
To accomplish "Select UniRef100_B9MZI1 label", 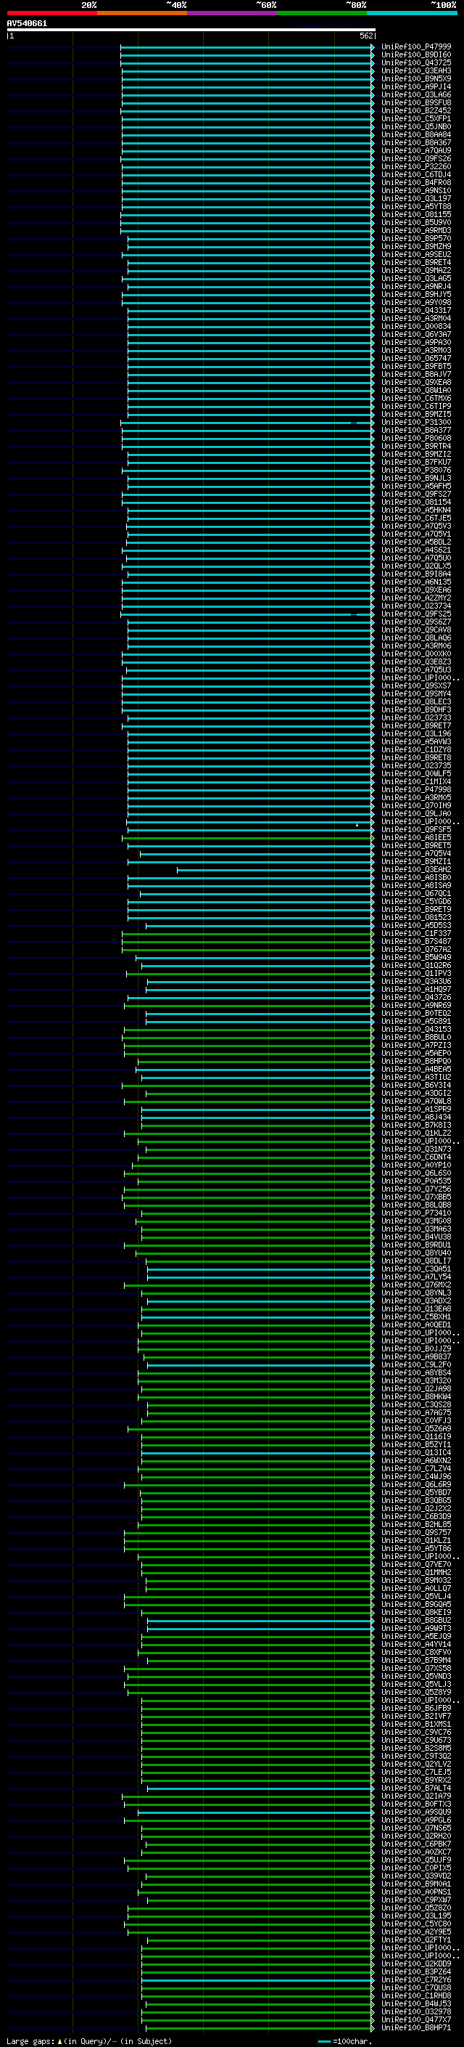I will pos(416,861).
